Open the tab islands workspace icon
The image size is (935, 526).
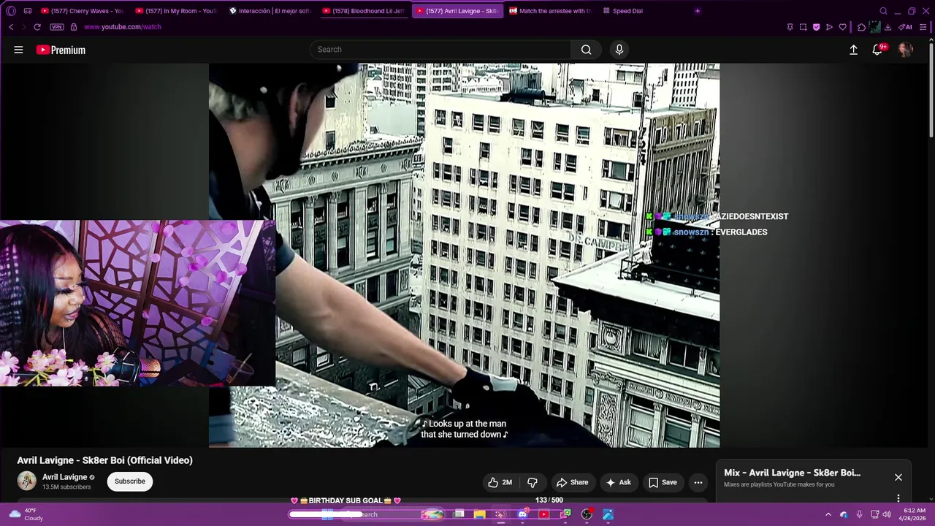click(28, 11)
